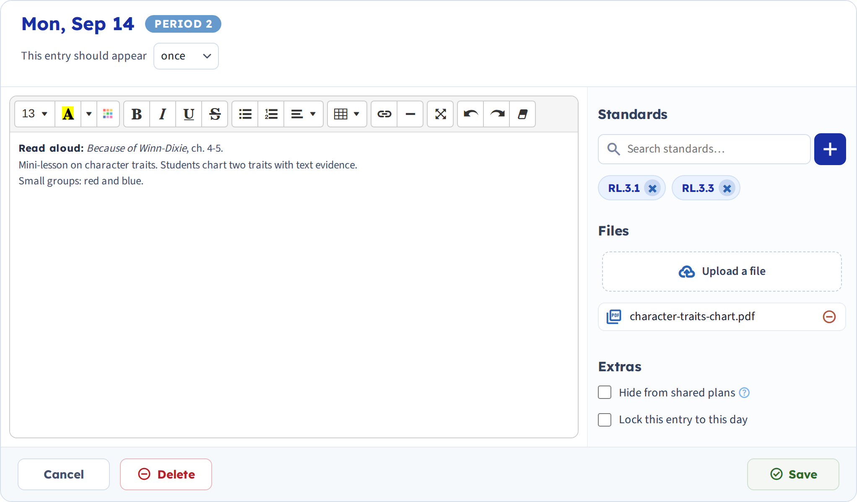Viewport: 857px width, 502px height.
Task: Insert a hyperlink
Action: 384,114
